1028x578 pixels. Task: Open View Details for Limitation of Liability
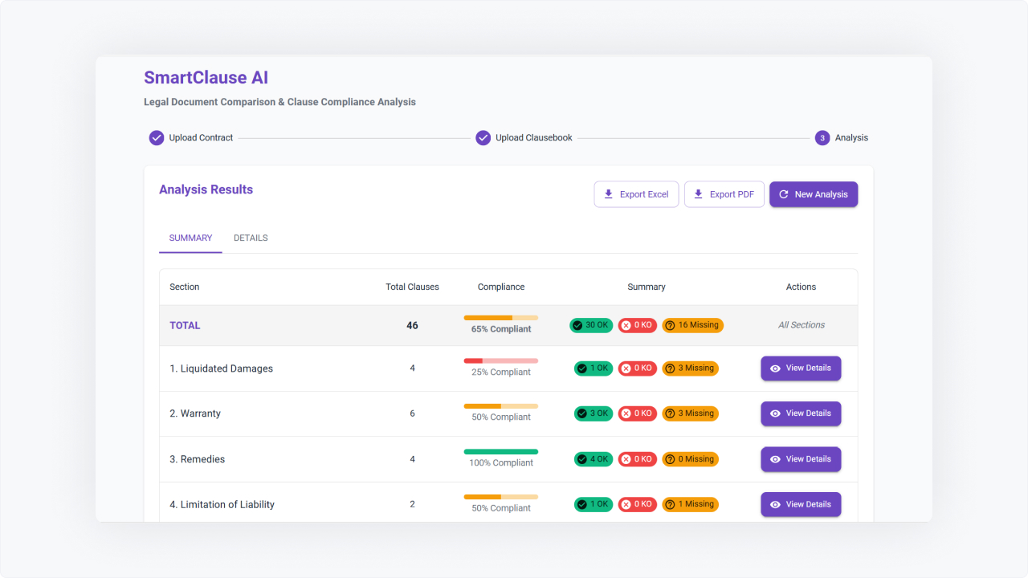(x=801, y=504)
